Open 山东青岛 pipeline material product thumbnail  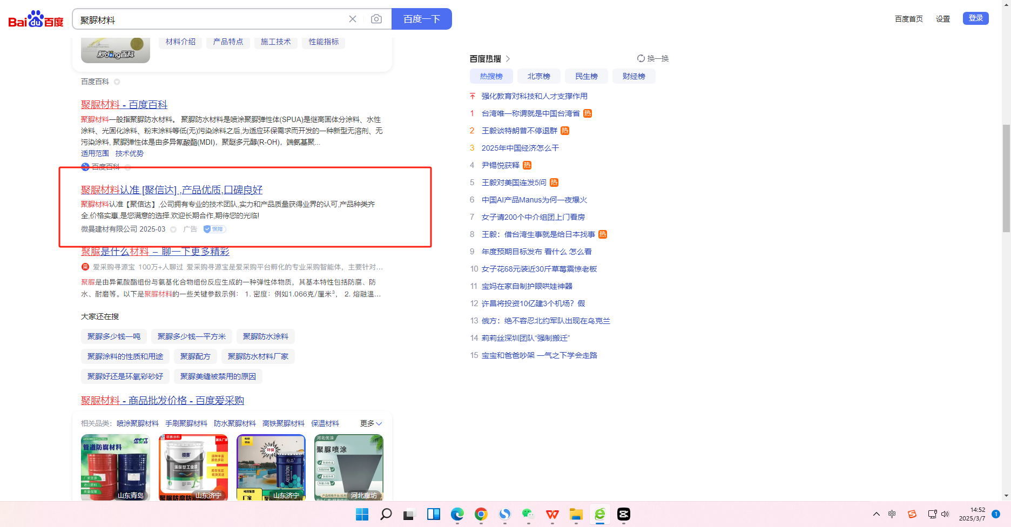point(116,467)
